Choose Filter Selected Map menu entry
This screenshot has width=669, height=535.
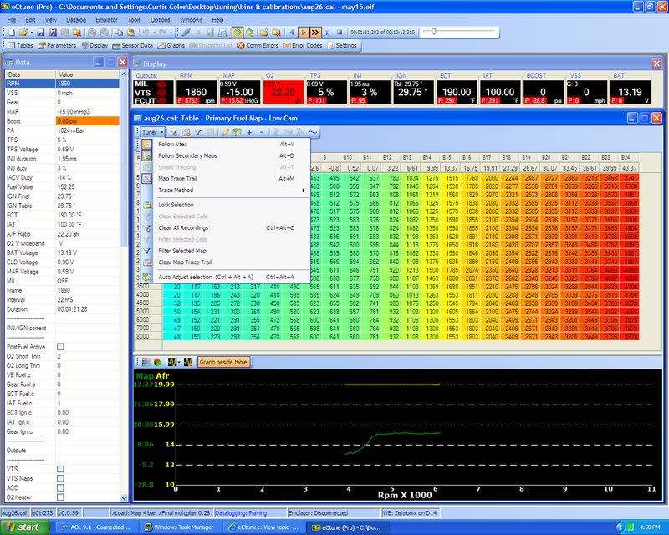pos(225,251)
